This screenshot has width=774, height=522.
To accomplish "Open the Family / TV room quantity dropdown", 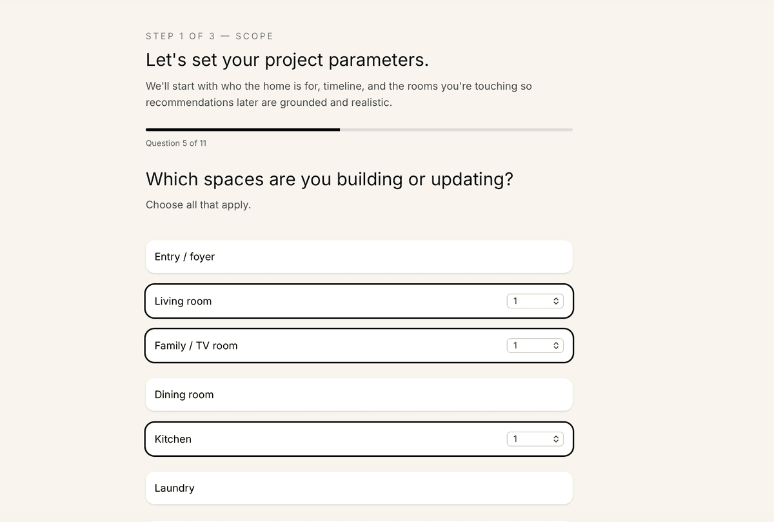I will [x=534, y=346].
